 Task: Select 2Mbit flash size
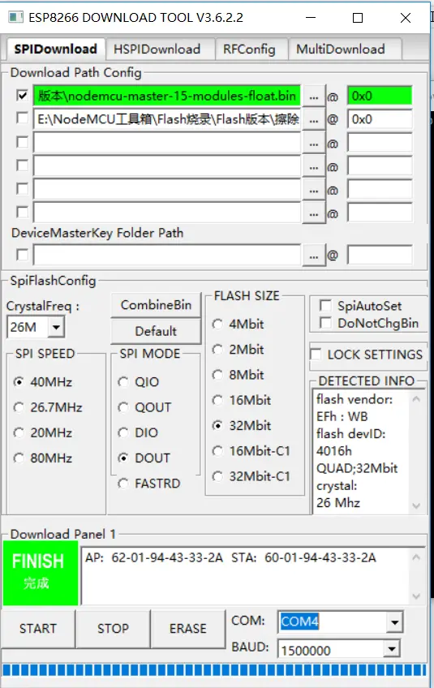coord(217,350)
